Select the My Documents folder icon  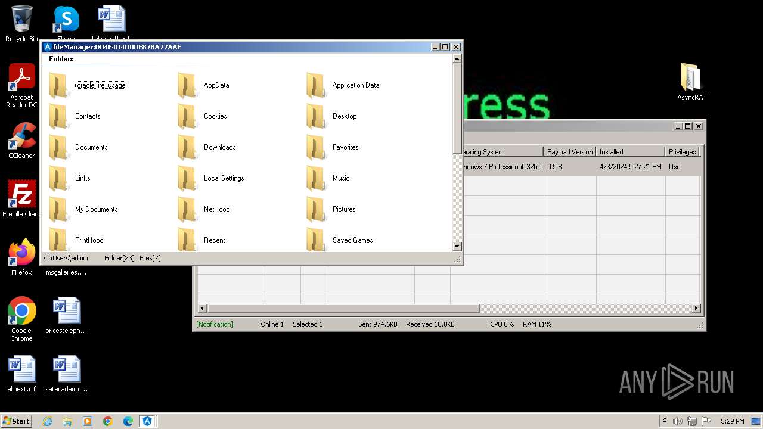(x=58, y=209)
